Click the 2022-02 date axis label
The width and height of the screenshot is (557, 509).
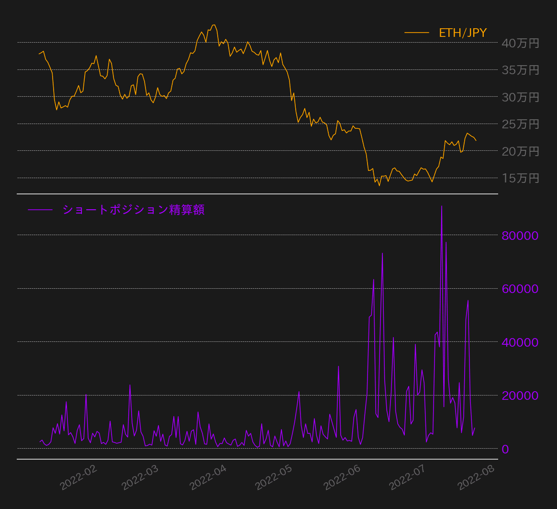(x=78, y=477)
